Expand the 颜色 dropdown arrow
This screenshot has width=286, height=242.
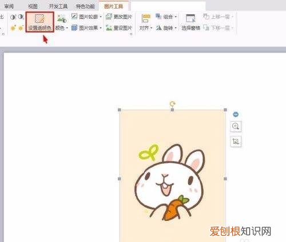click(67, 29)
